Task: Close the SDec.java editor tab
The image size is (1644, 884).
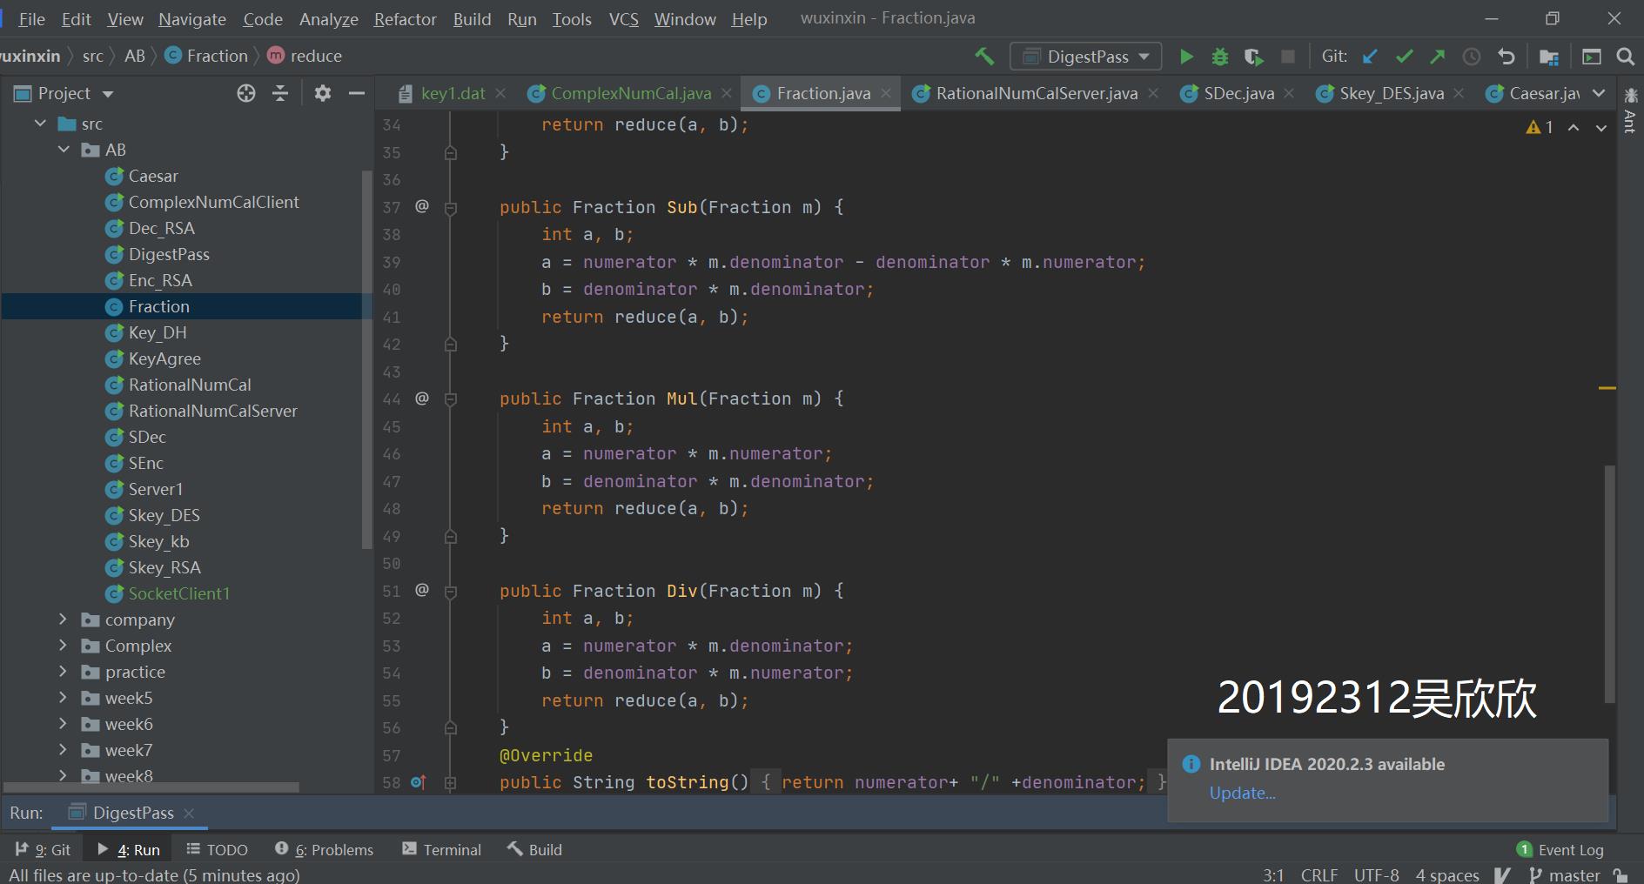Action: tap(1289, 93)
